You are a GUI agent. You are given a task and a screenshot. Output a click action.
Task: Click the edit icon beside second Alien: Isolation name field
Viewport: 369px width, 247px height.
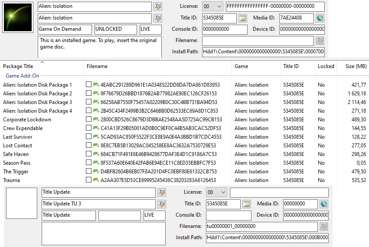click(158, 18)
